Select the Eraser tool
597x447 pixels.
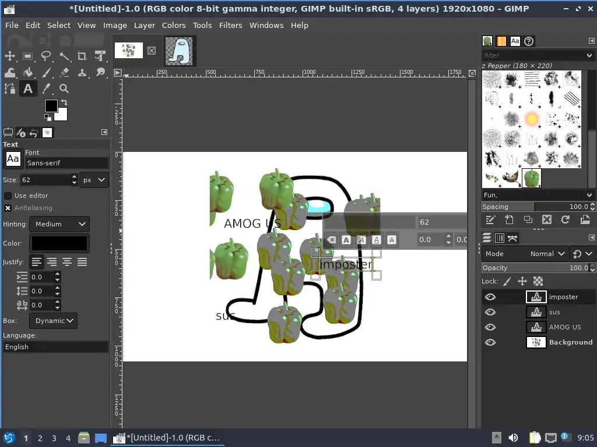pyautogui.click(x=64, y=72)
